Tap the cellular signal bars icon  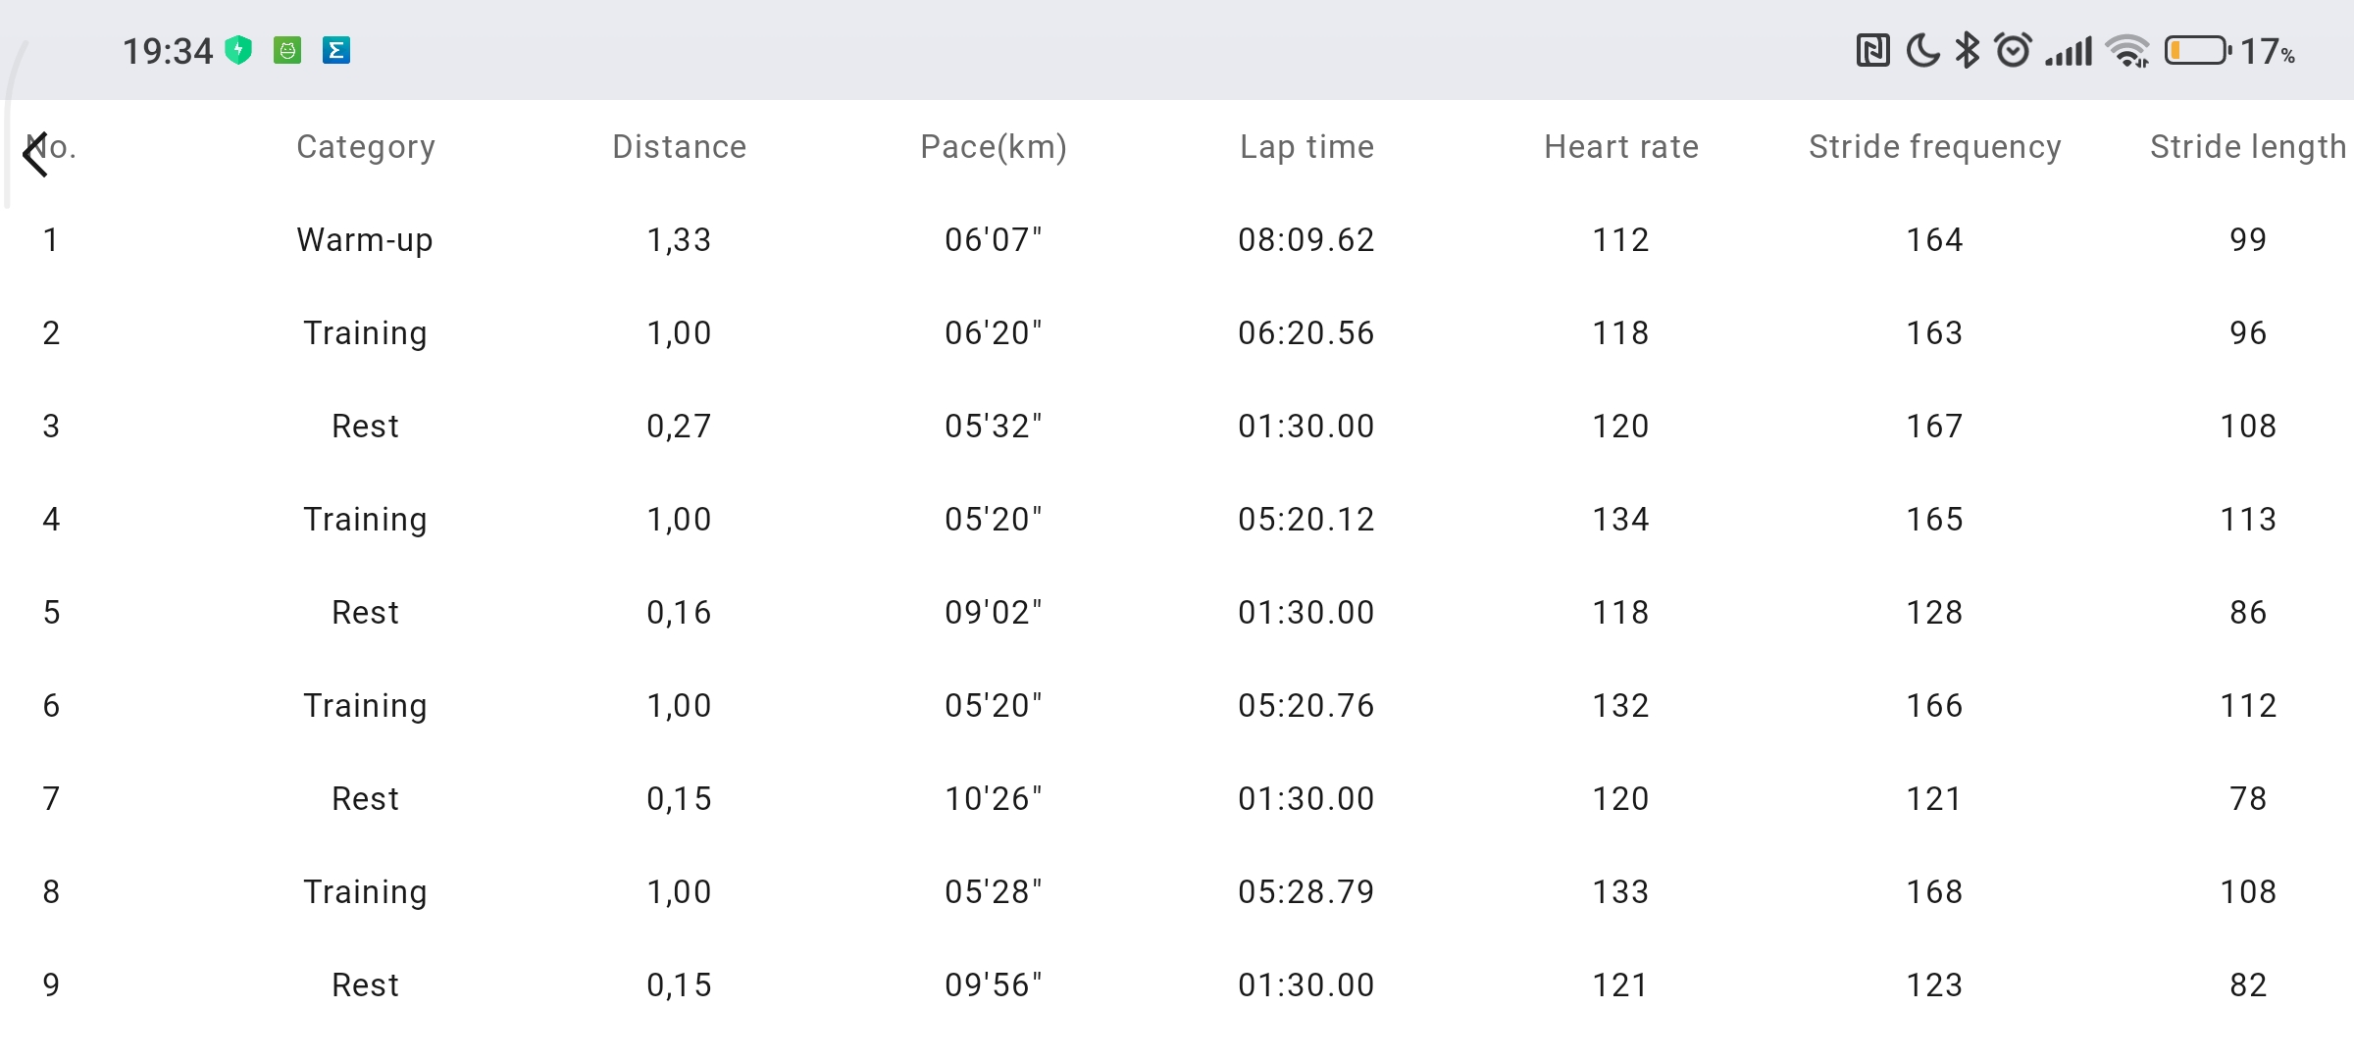(x=2070, y=51)
